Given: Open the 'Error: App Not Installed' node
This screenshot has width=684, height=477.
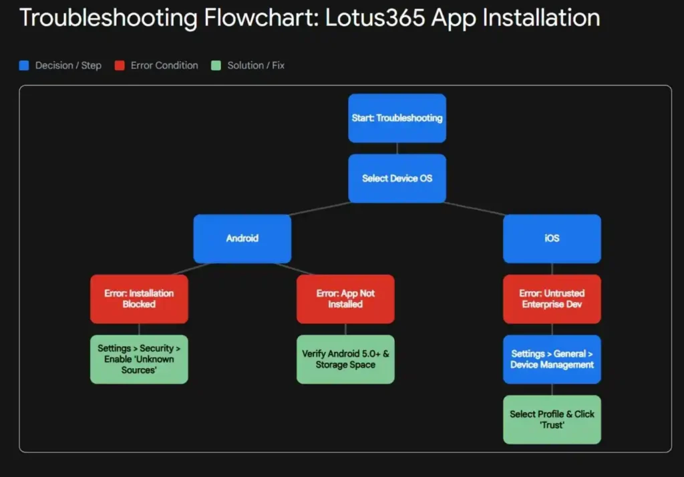Looking at the screenshot, I should (x=345, y=299).
